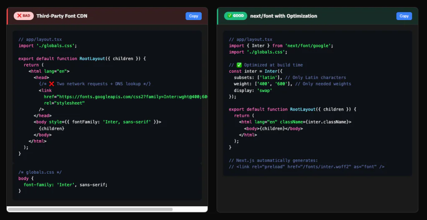Click the <body>{children}</body> line
This screenshot has width=427, height=220.
pyautogui.click(x=274, y=129)
